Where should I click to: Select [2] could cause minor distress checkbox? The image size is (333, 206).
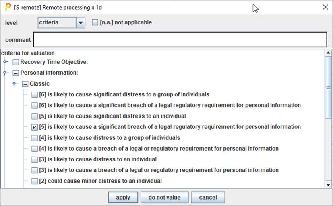coord(35,181)
